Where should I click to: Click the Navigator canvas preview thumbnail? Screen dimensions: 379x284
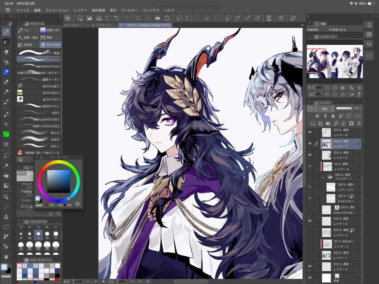tap(335, 61)
